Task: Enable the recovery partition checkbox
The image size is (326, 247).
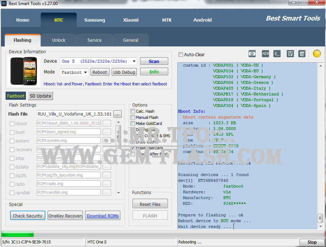Action: point(12,149)
